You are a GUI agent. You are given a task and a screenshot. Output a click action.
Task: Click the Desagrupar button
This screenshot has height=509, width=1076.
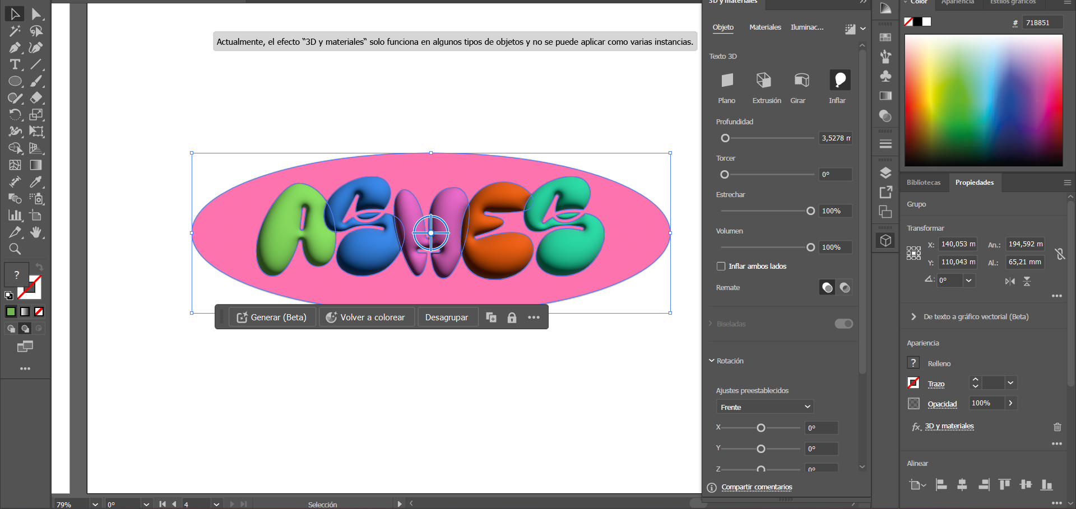[446, 317]
